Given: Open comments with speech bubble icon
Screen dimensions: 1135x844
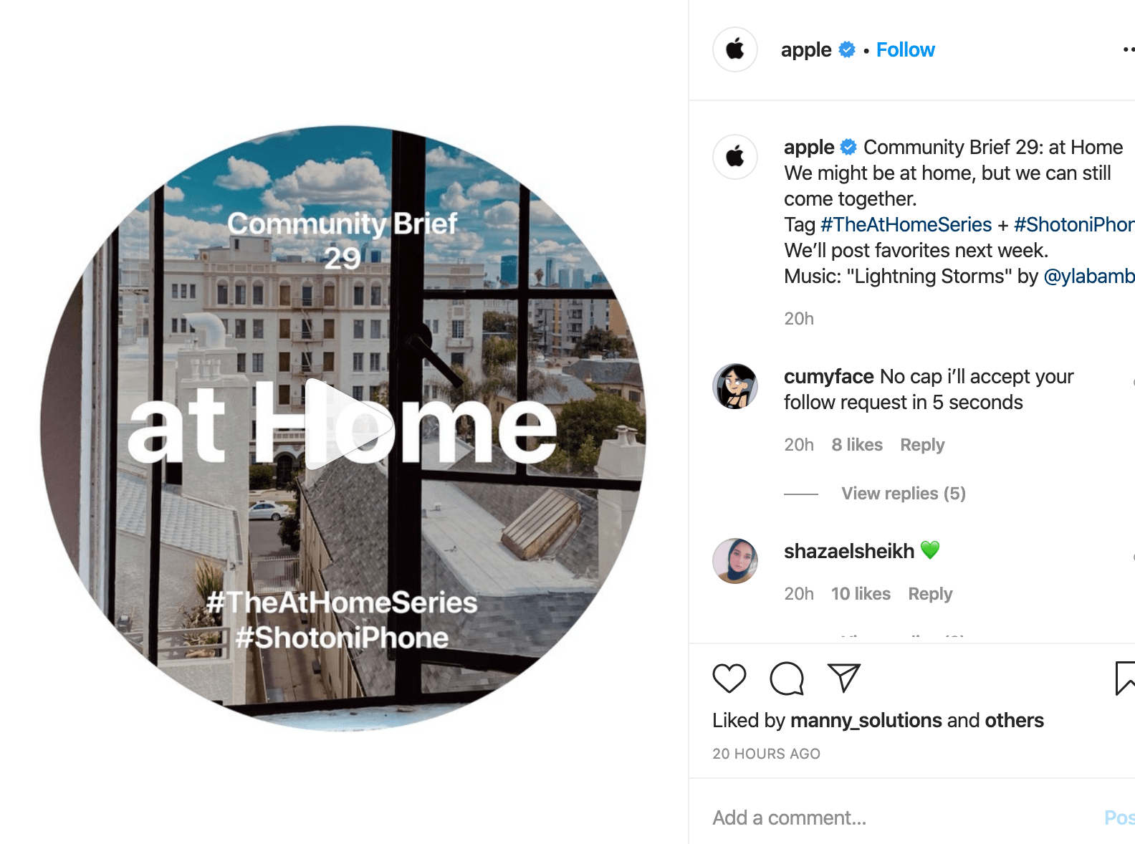Looking at the screenshot, I should [x=787, y=678].
